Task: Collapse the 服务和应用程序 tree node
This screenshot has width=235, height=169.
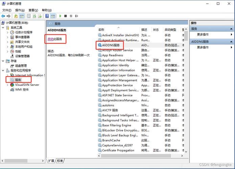Action: (3, 70)
